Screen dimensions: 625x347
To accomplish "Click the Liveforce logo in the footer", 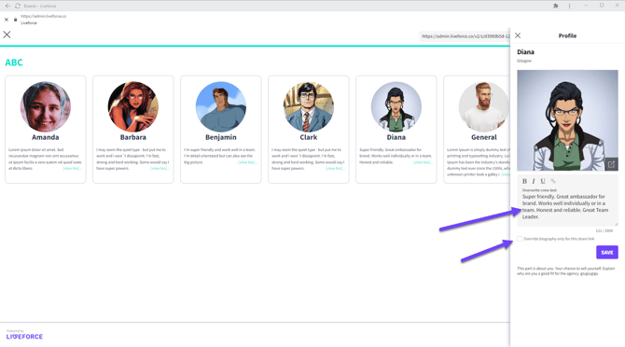I will pyautogui.click(x=24, y=336).
